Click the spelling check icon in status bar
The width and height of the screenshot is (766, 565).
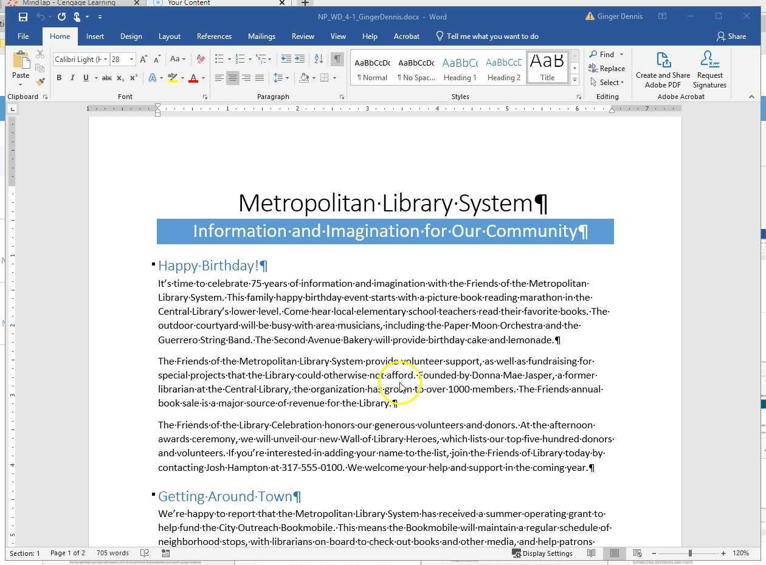click(144, 553)
